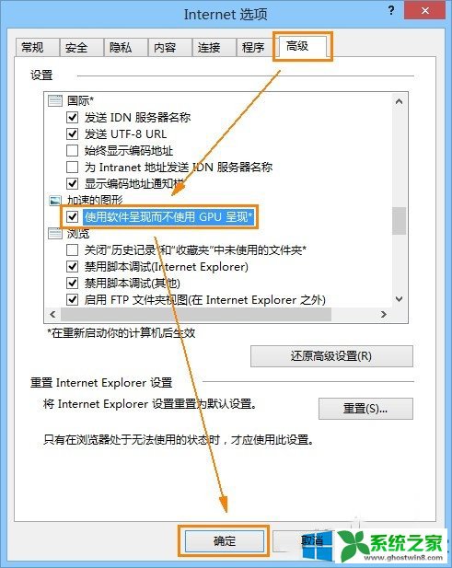Viewport: 452px width, 568px height.
Task: Click the 还原高级设置(R) button
Action: coord(331,356)
